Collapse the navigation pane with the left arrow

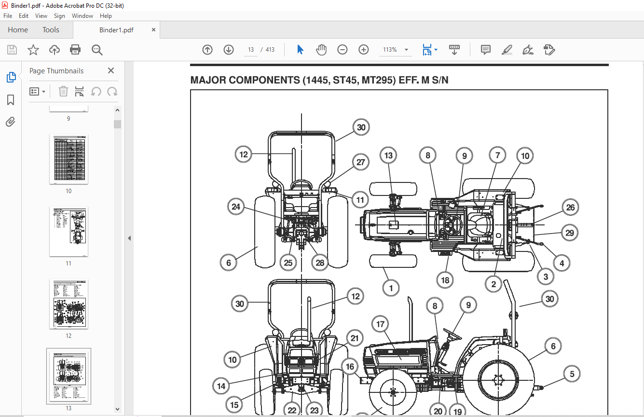(129, 238)
